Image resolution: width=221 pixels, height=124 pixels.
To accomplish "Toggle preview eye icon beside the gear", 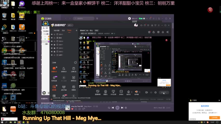I will [x=151, y=92].
